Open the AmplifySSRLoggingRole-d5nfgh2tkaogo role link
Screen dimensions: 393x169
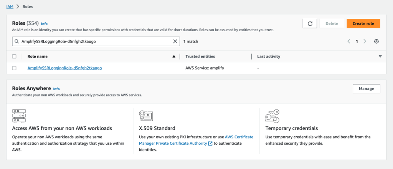click(x=64, y=68)
